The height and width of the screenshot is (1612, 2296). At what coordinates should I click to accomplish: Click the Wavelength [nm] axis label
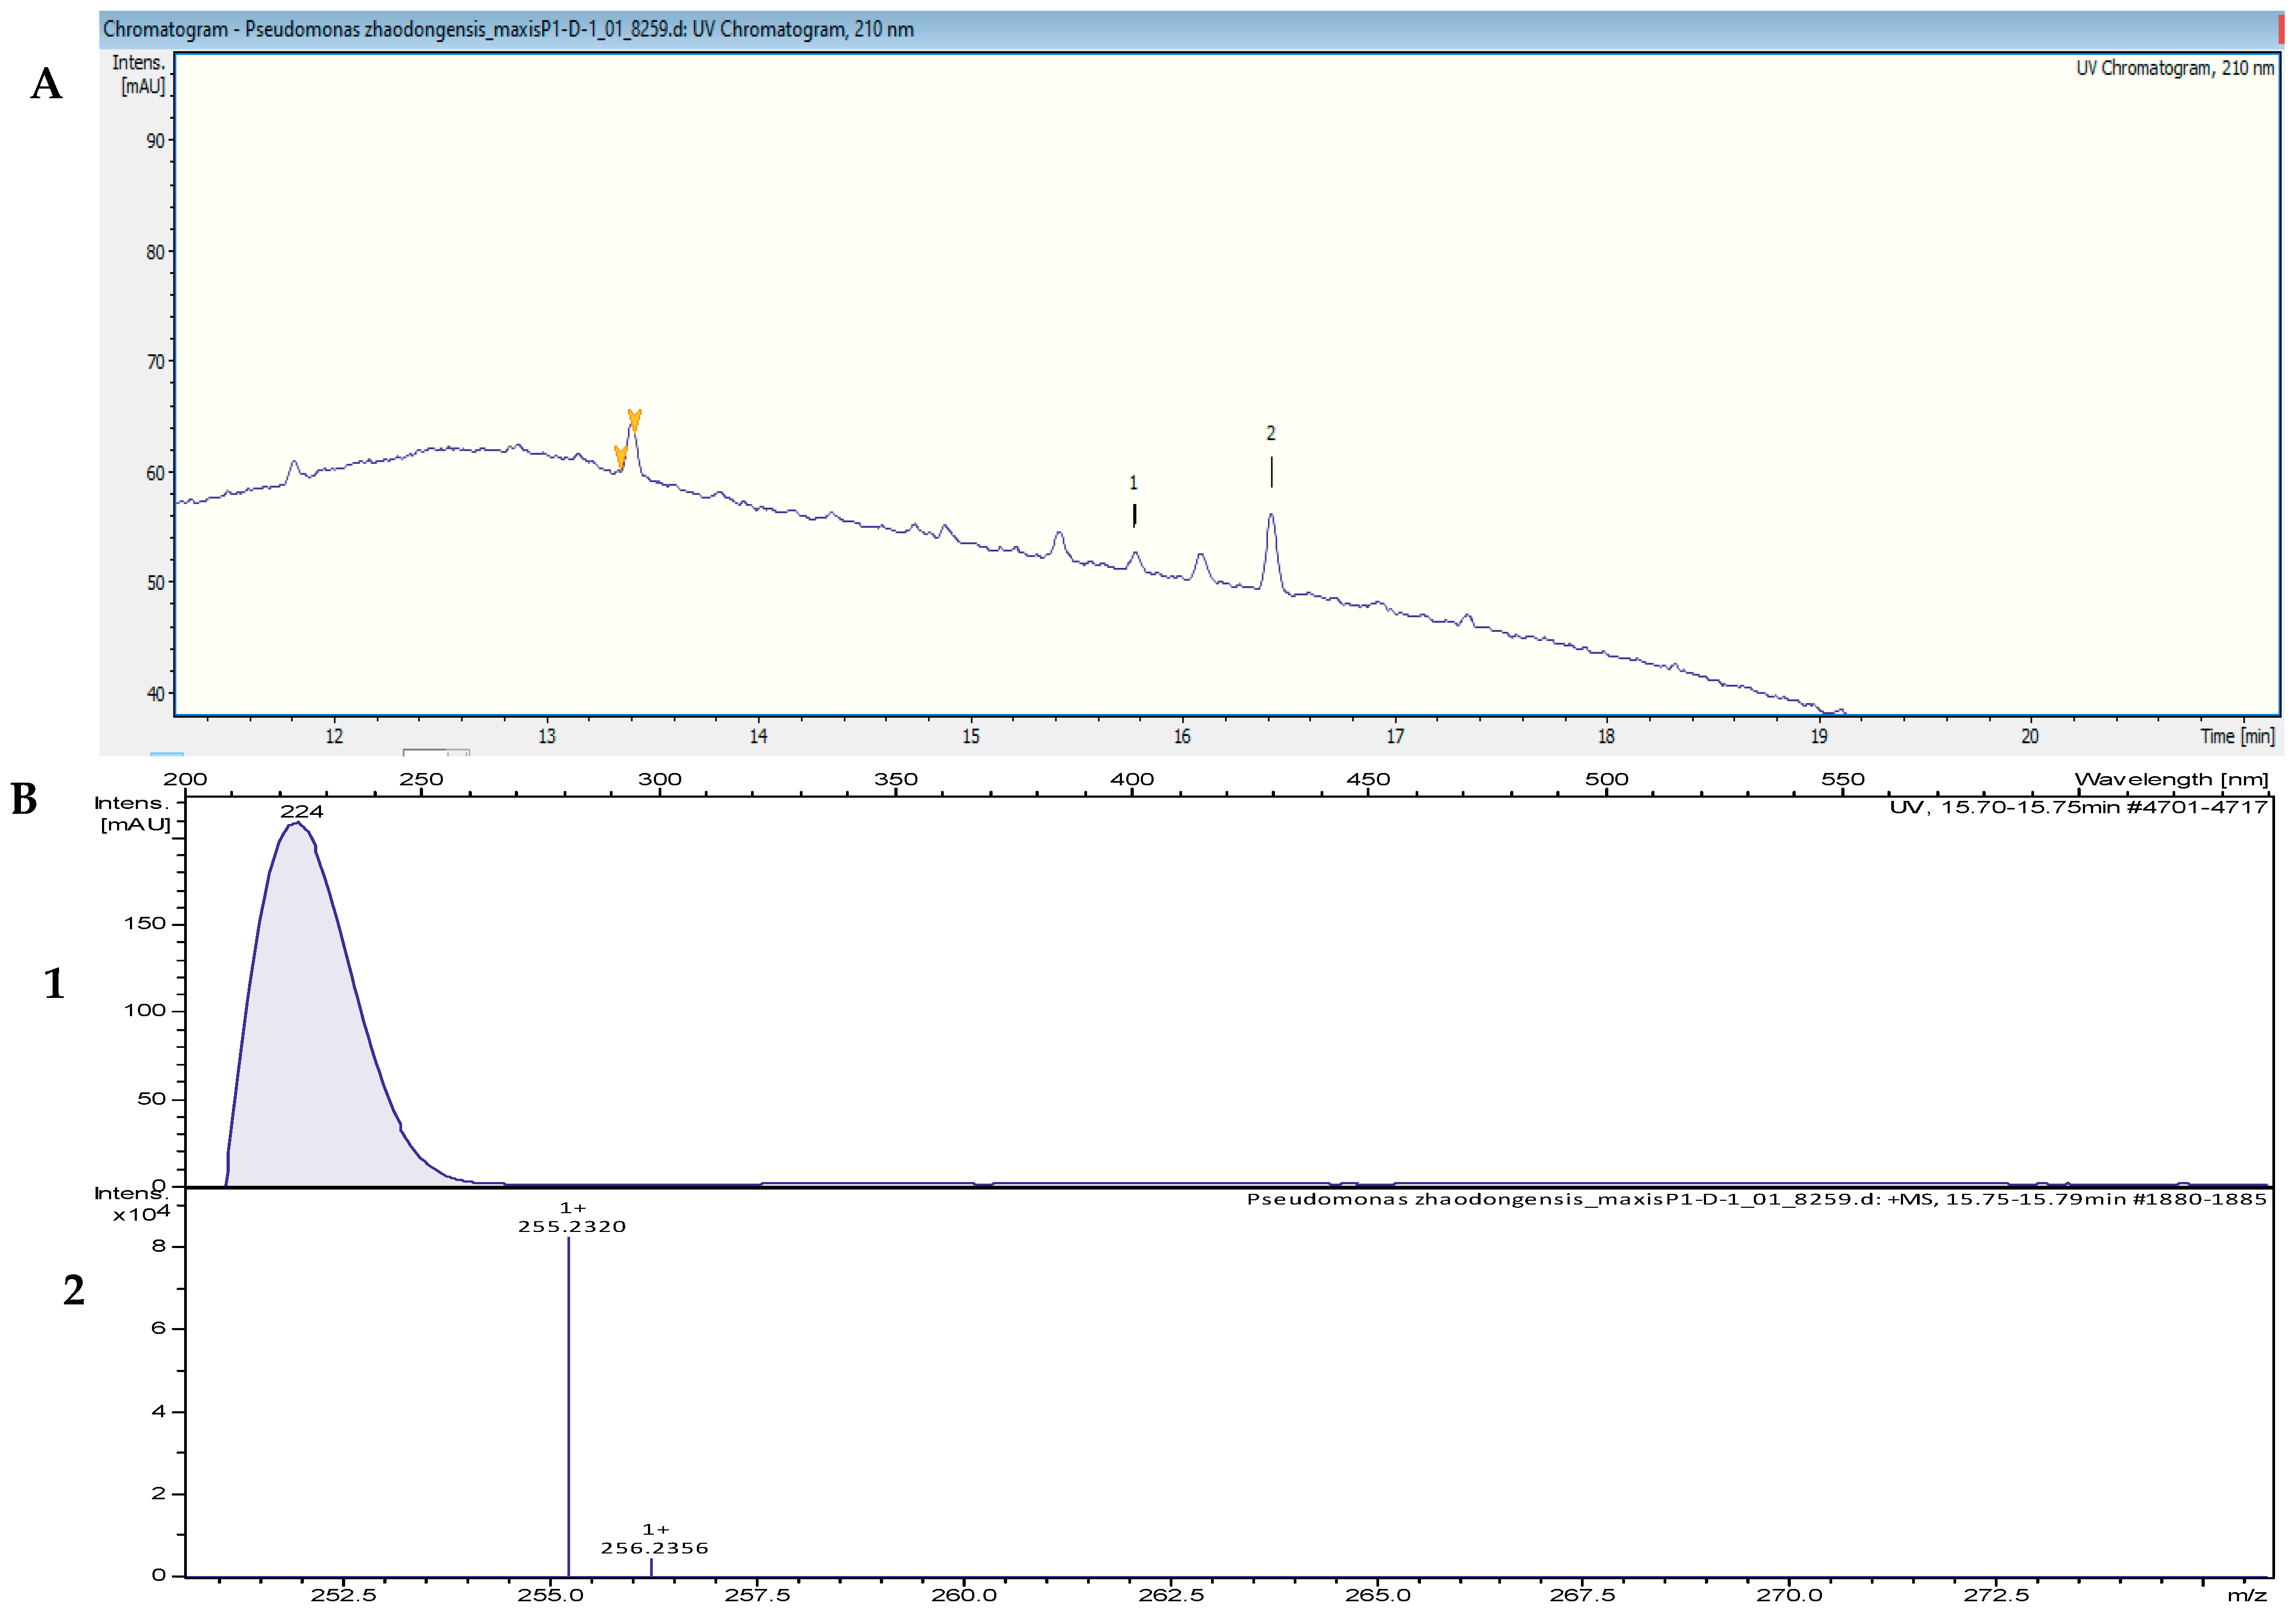[2171, 779]
